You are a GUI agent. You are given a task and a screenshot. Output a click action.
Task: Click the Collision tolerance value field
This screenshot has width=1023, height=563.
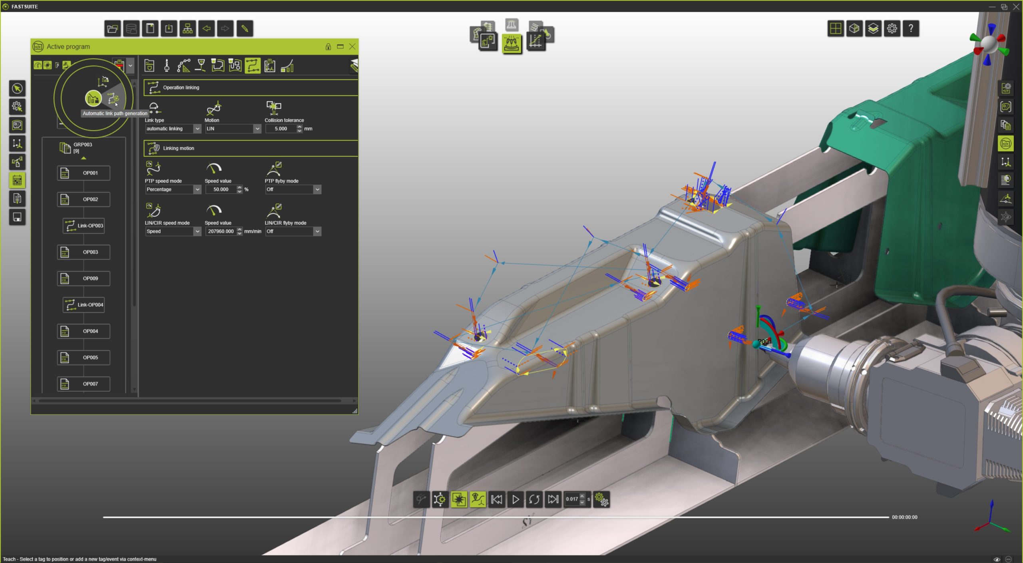(x=281, y=129)
